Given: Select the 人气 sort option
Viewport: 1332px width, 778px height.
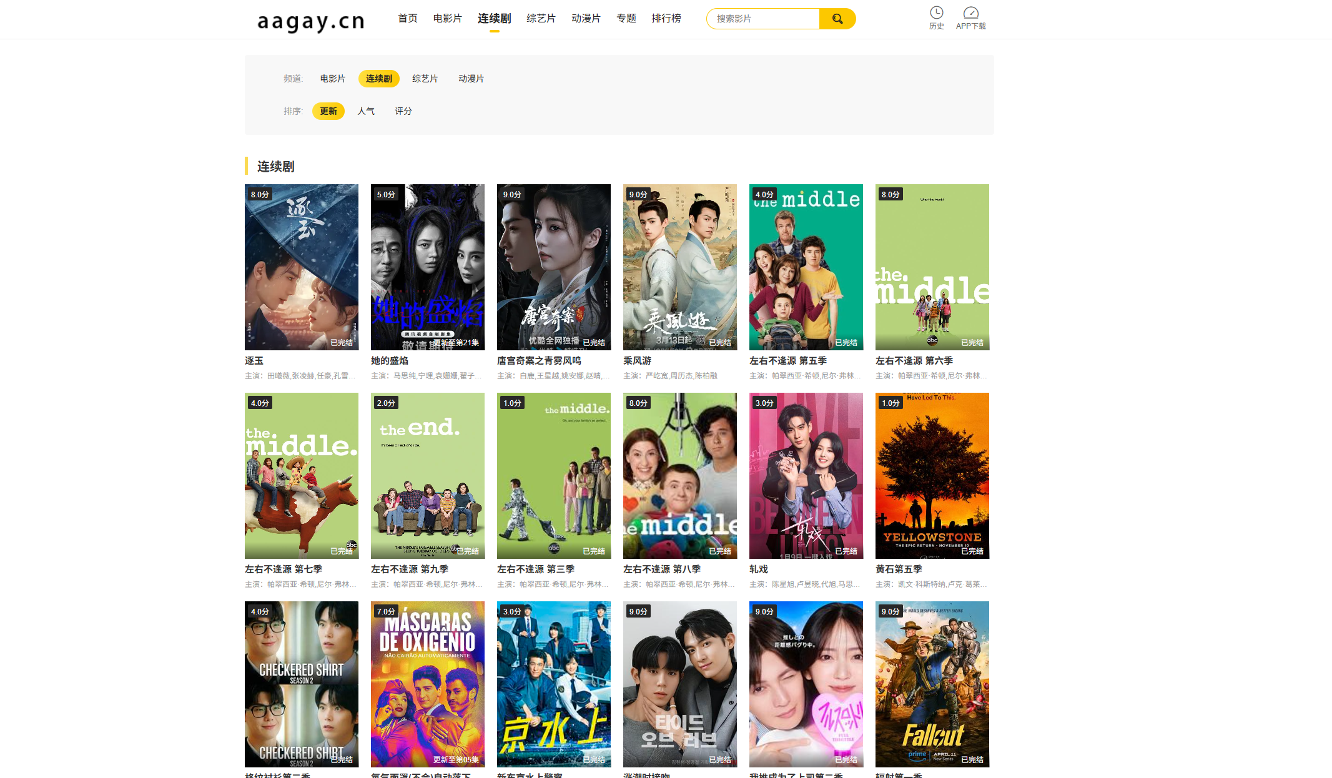Looking at the screenshot, I should tap(366, 111).
